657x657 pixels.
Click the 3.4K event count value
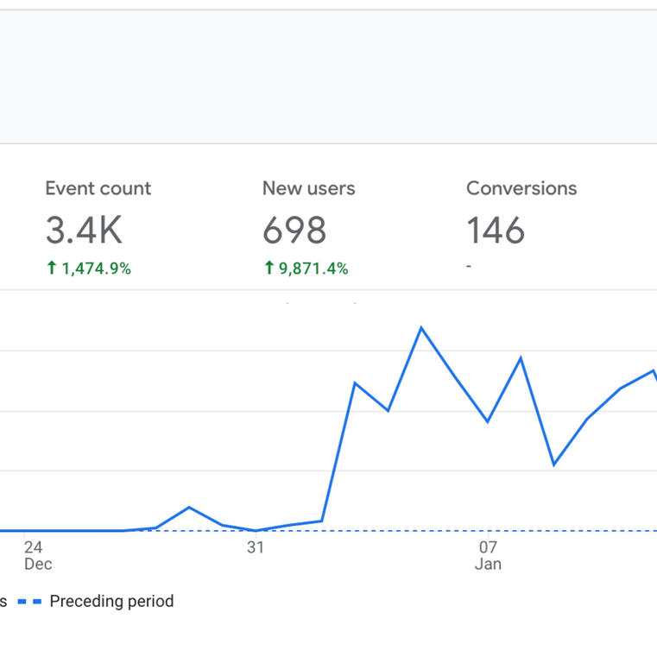[x=84, y=231]
